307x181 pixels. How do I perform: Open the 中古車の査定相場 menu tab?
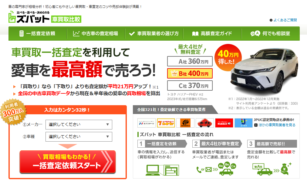coord(96,33)
